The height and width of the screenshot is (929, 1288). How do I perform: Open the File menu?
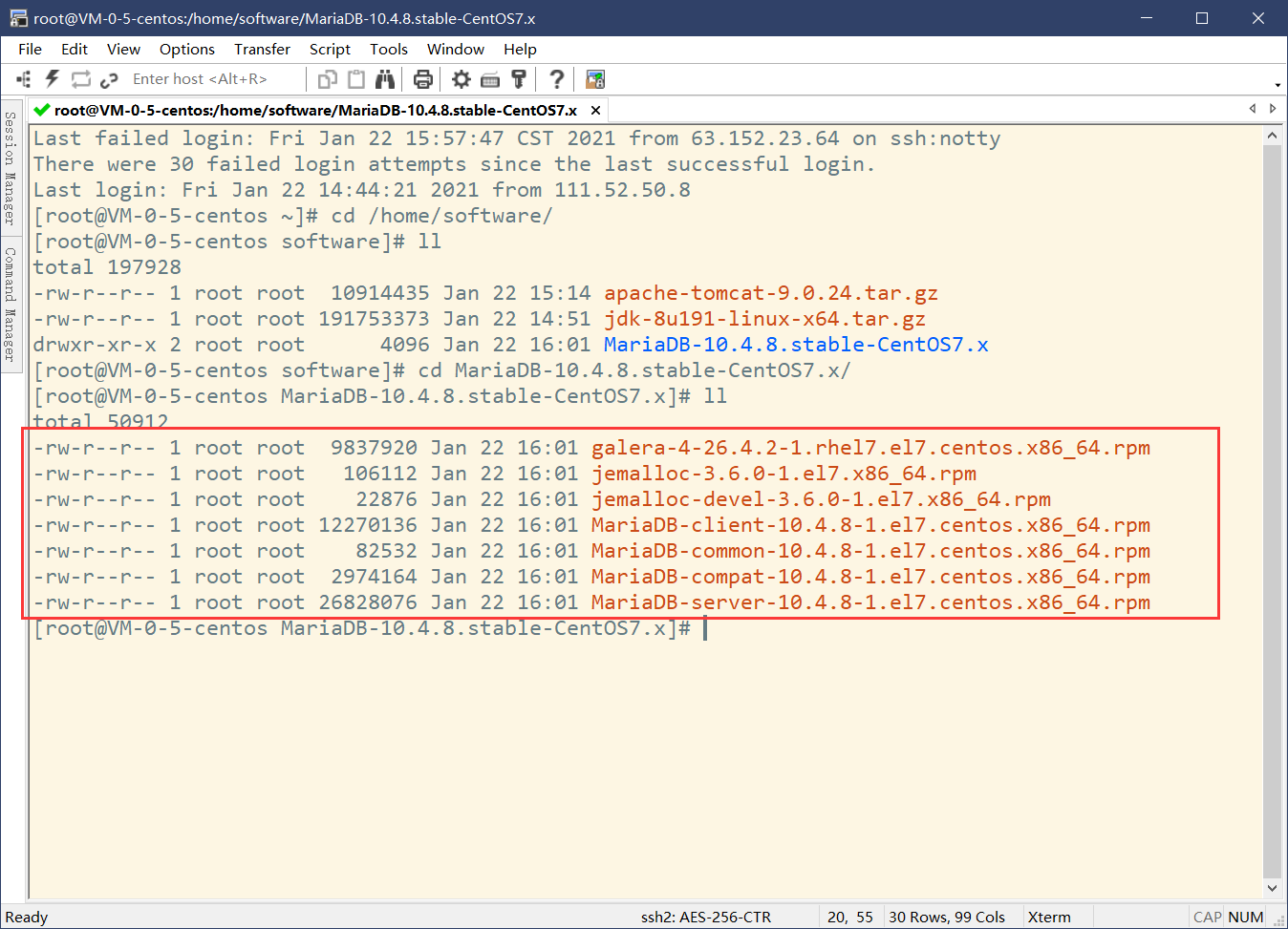[x=30, y=49]
